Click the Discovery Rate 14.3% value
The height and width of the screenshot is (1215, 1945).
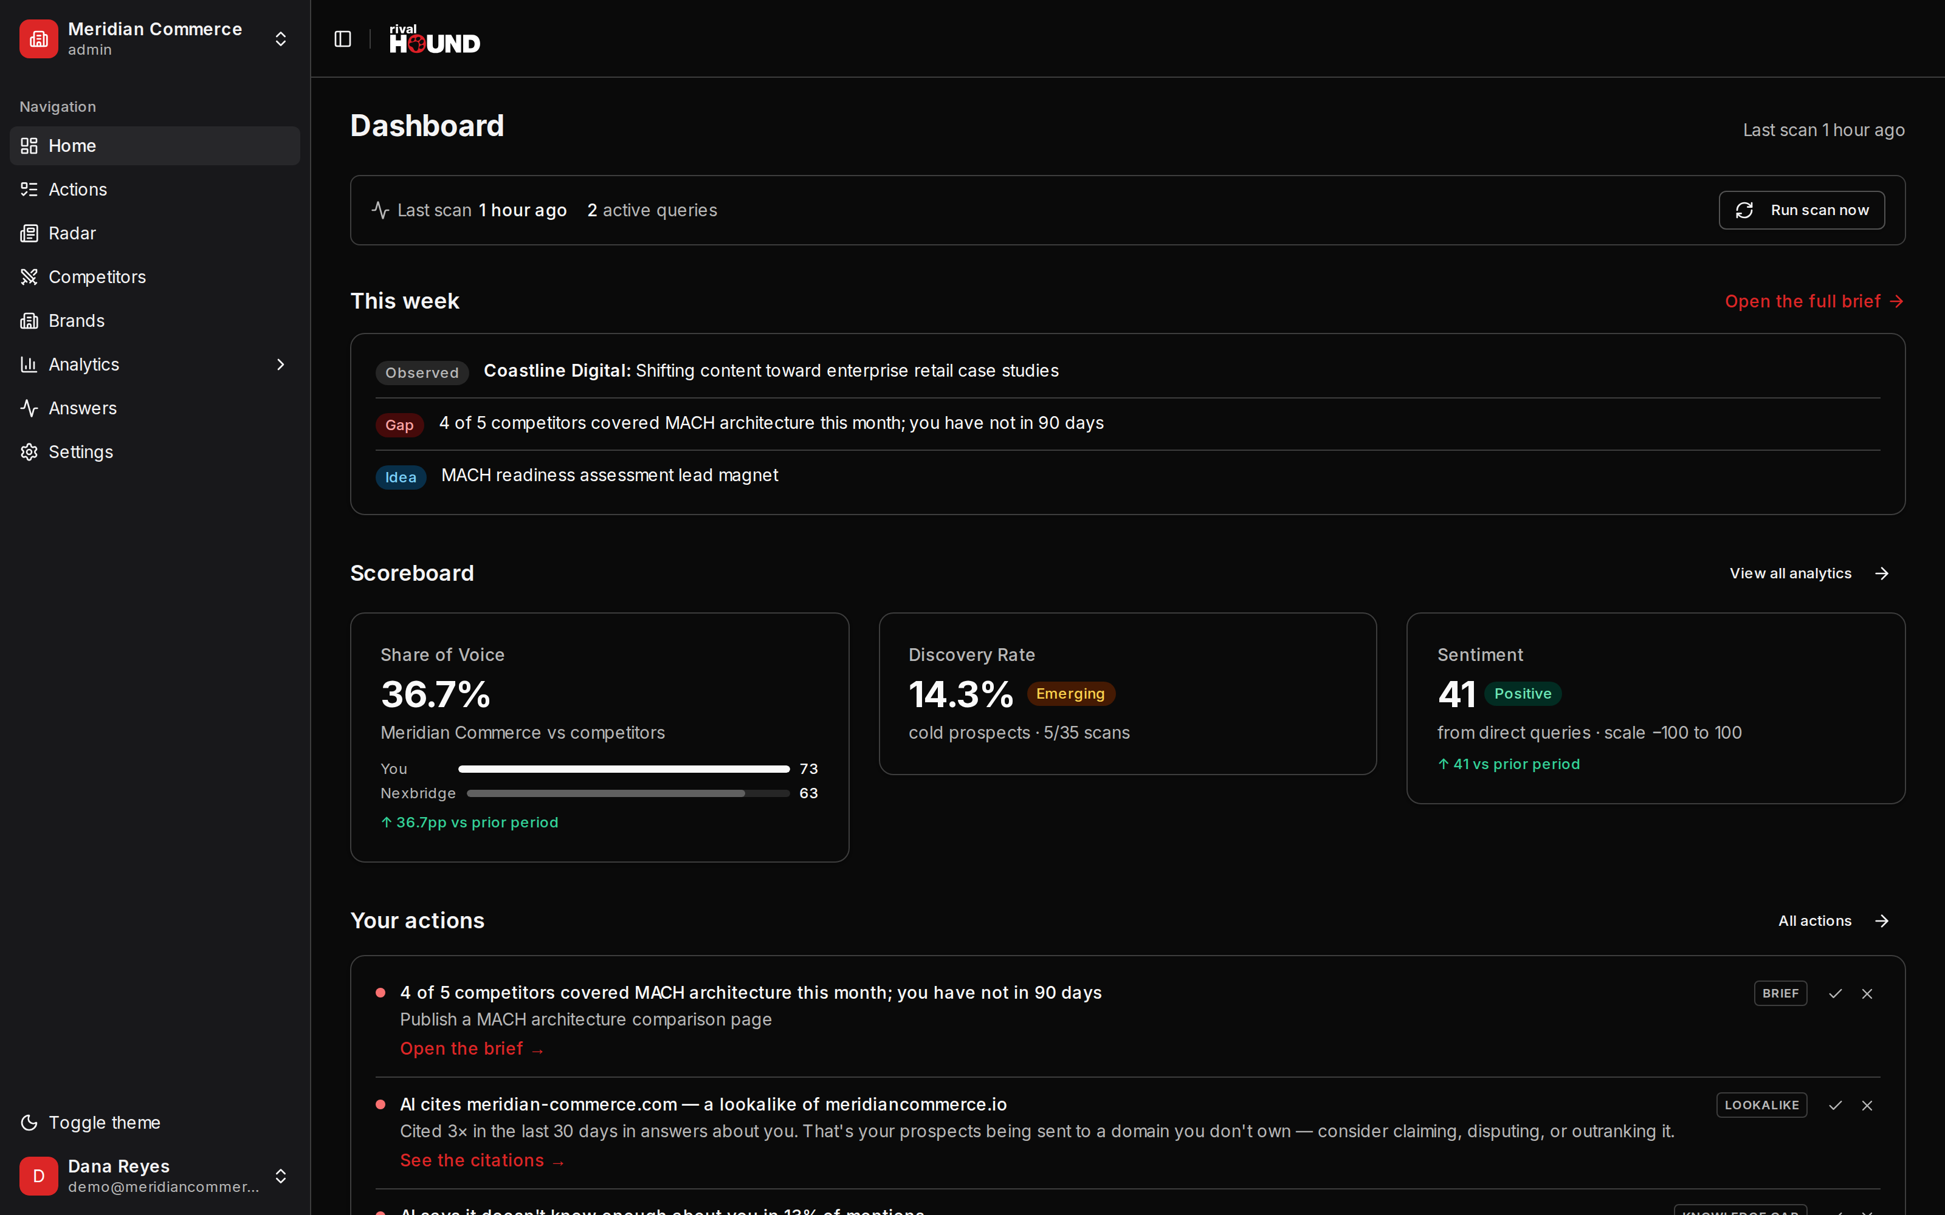(961, 694)
